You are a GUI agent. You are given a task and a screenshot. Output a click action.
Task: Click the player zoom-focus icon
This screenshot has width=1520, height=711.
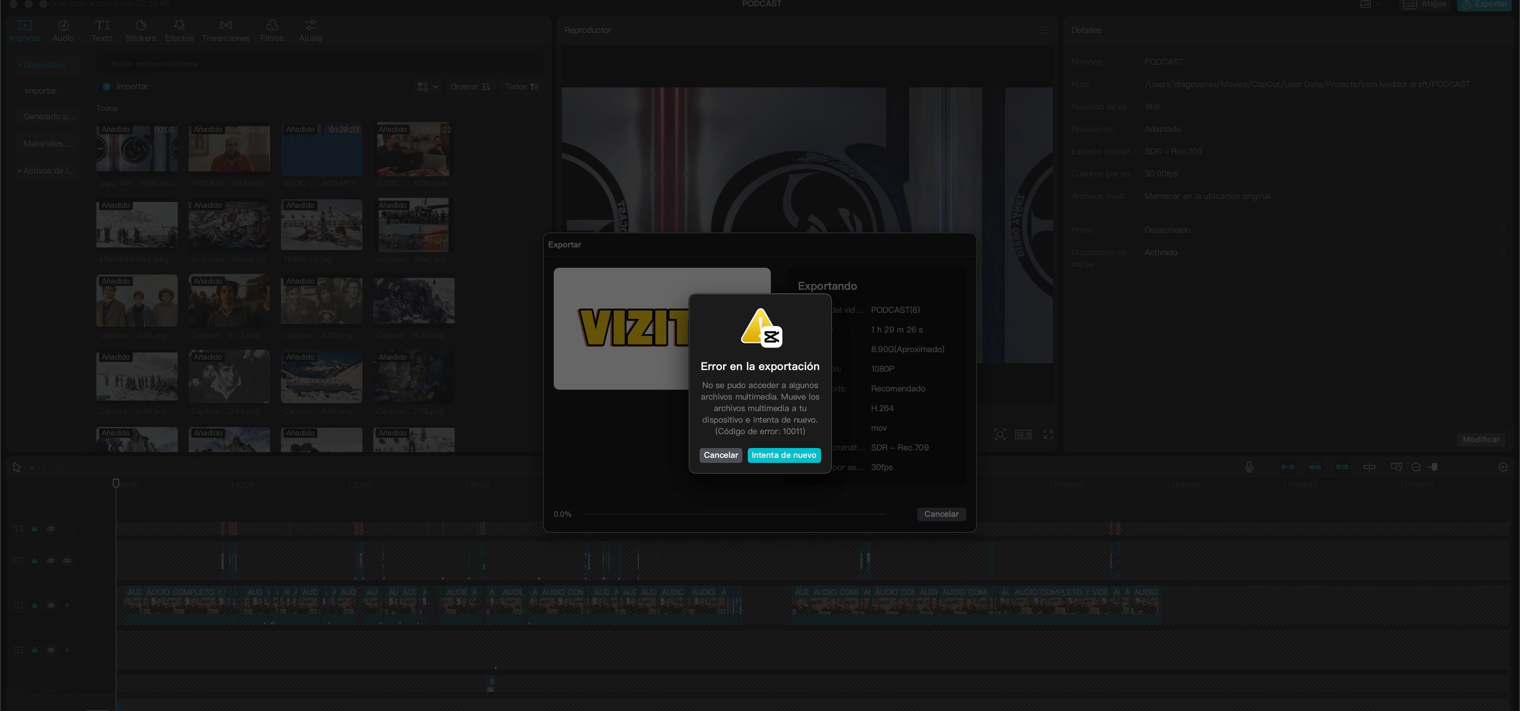pos(1000,434)
